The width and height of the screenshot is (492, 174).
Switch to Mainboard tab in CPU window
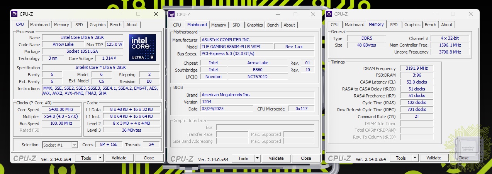click(x=40, y=25)
